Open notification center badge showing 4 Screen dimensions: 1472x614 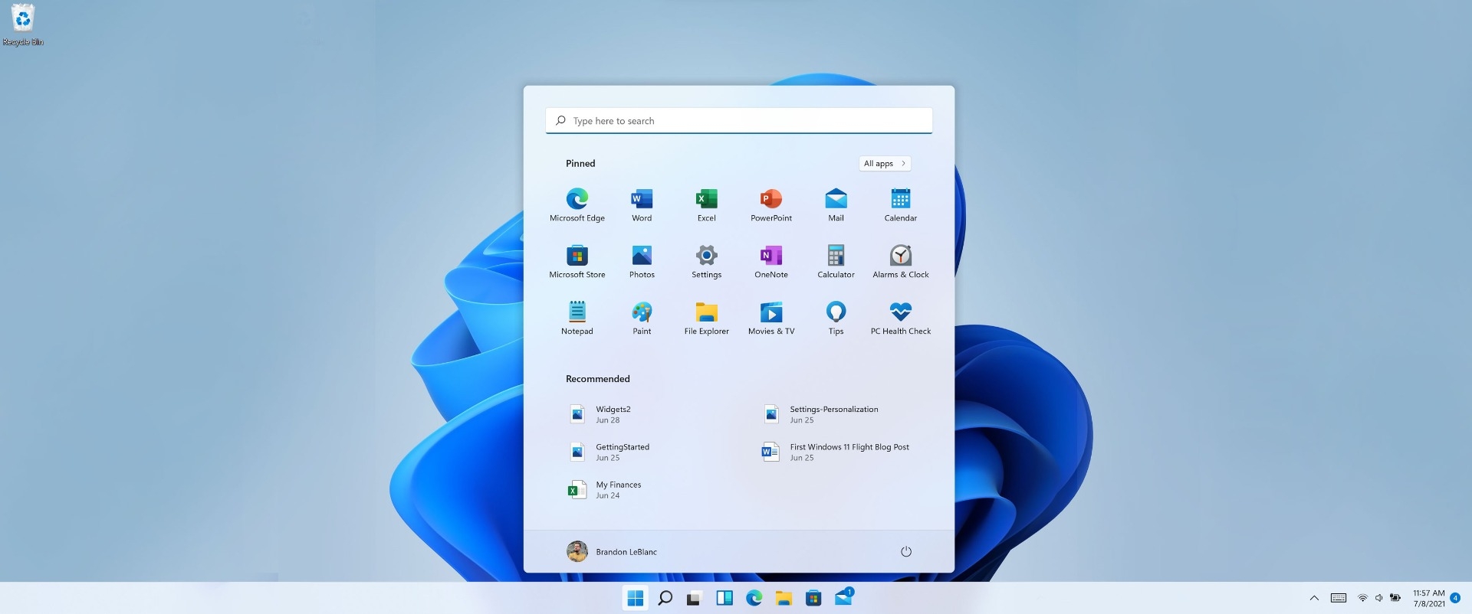coord(1455,598)
